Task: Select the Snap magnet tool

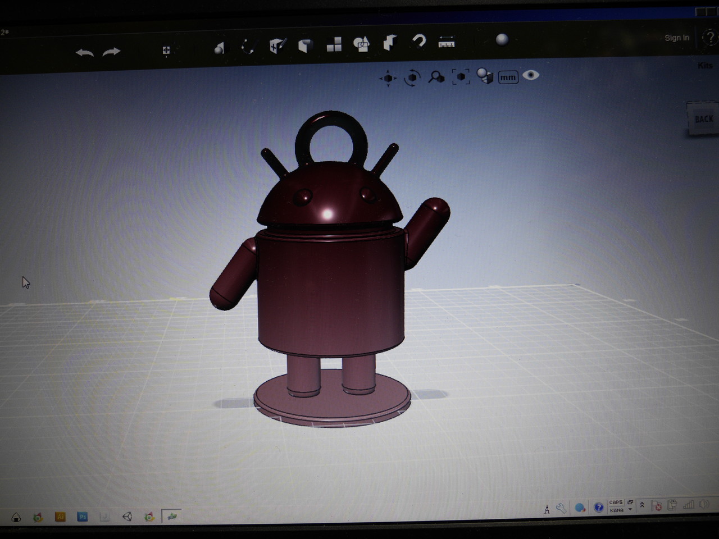Action: point(419,42)
